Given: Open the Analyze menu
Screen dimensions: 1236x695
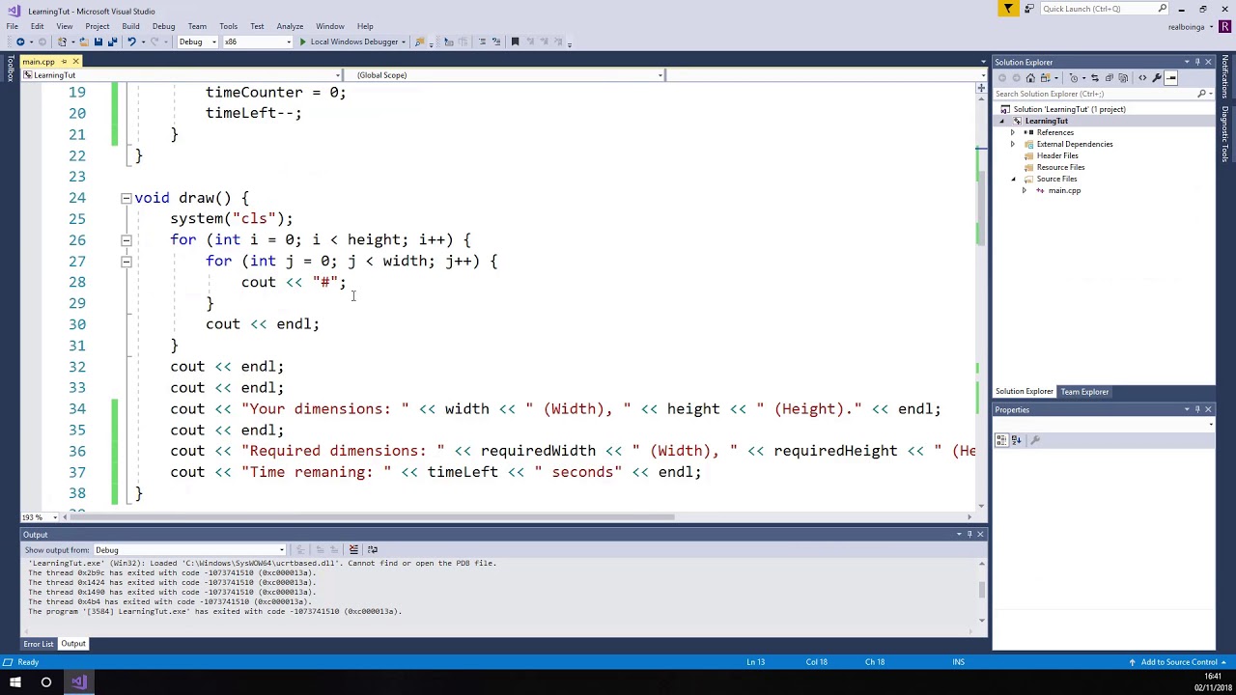Looking at the screenshot, I should point(290,26).
